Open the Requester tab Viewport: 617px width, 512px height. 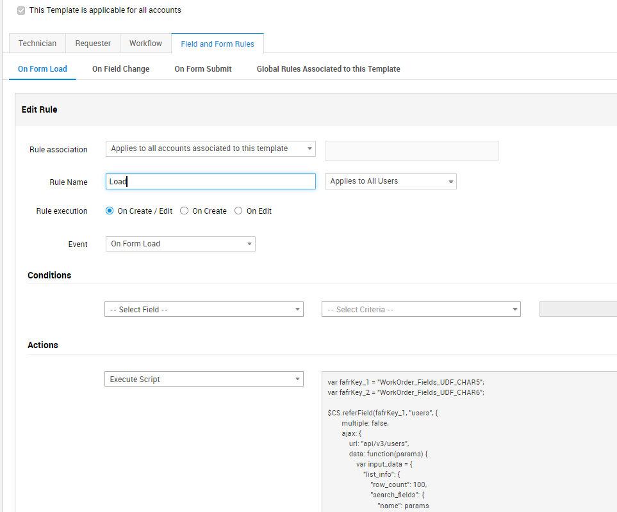[x=93, y=44]
